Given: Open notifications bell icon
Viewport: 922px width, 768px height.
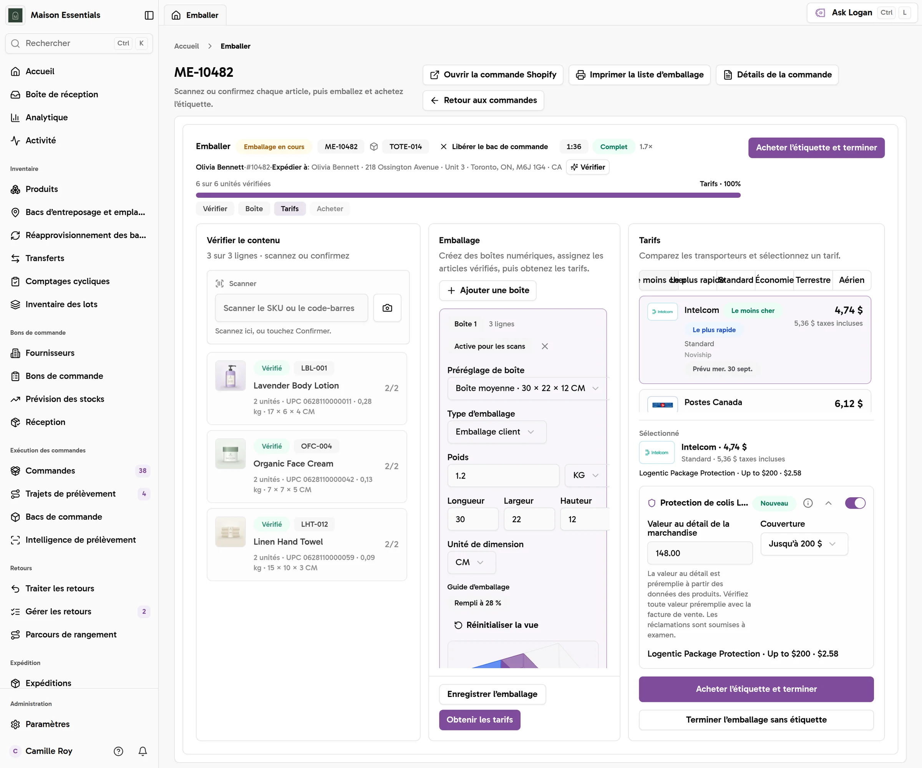Looking at the screenshot, I should click(143, 751).
